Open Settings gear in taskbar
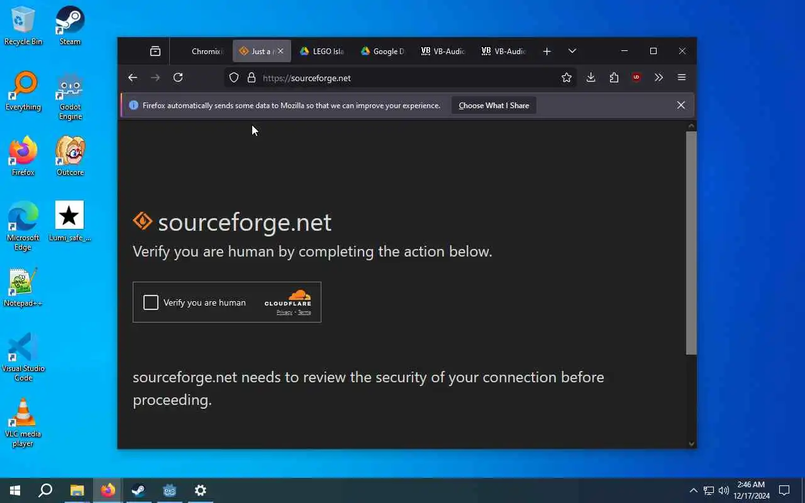 [x=201, y=490]
